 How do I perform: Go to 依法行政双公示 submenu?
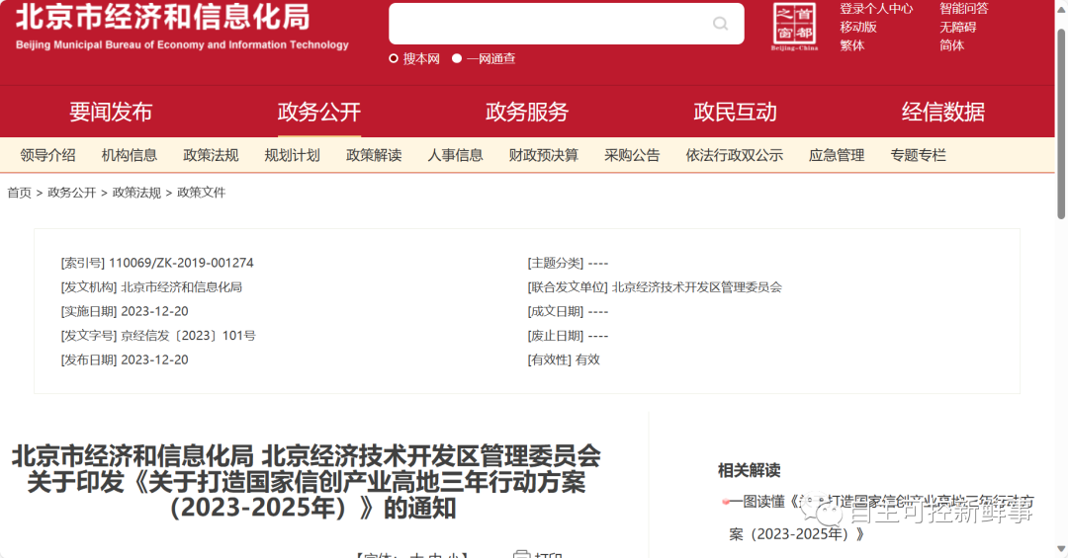(734, 155)
